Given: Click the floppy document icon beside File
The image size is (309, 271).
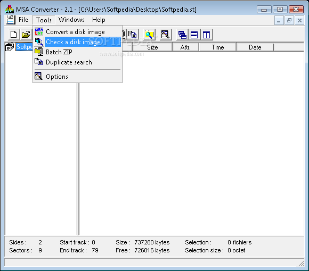Looking at the screenshot, I should pos(11,20).
